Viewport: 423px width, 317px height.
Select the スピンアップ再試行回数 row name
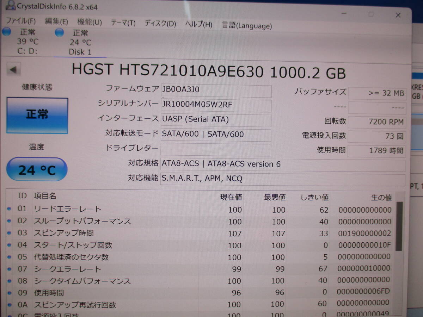(x=75, y=305)
